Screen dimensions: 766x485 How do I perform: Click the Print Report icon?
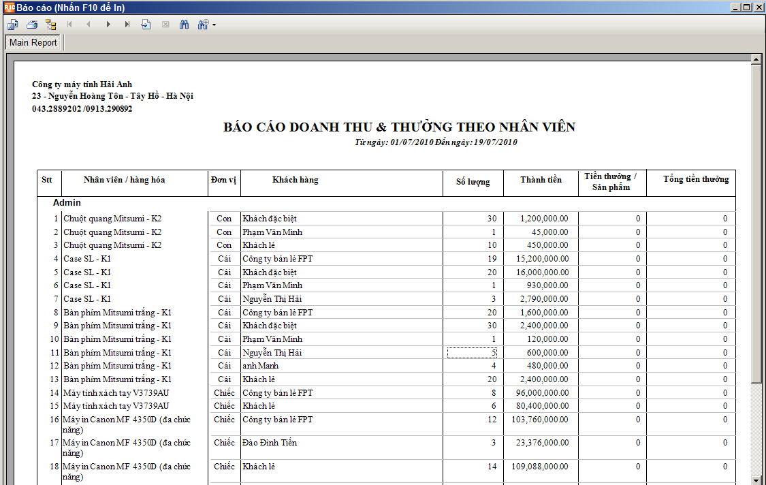tap(32, 25)
